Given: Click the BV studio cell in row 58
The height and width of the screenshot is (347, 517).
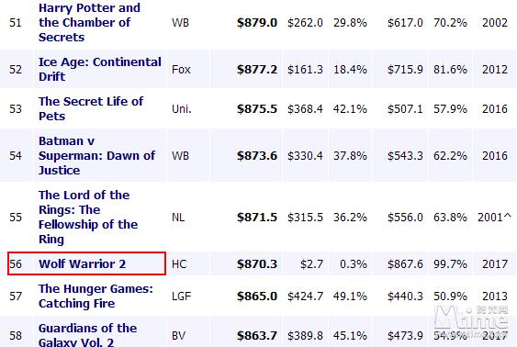Looking at the screenshot, I should point(178,336).
